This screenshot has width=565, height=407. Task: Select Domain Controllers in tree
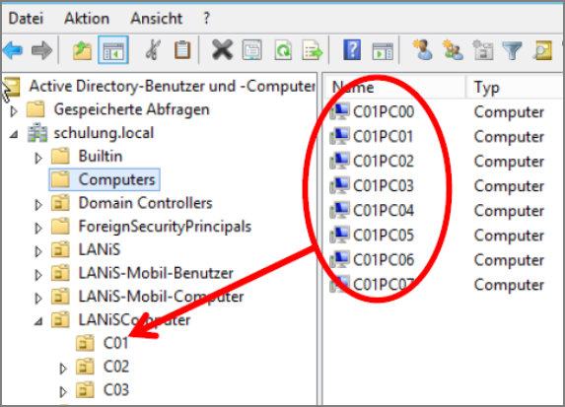[x=146, y=203]
